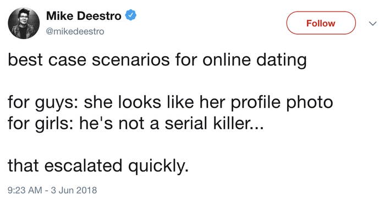Click the word 'quickly.' in the tweet
This screenshot has height=198, width=385.
coord(158,166)
